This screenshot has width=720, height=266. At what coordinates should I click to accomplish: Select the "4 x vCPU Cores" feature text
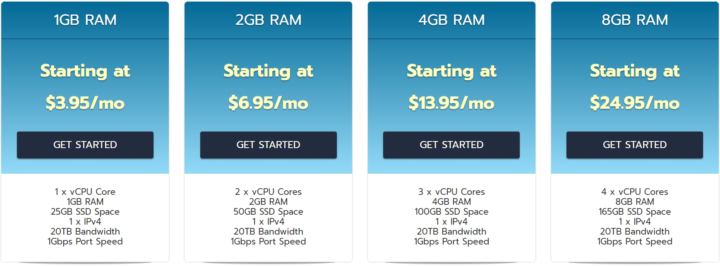click(634, 192)
